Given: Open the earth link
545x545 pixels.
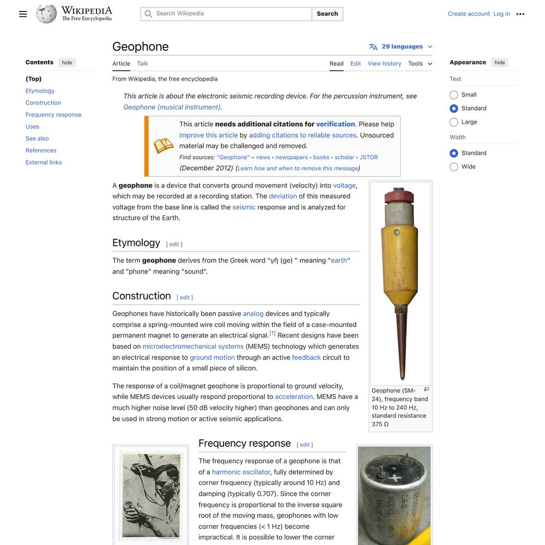Looking at the screenshot, I should (339, 261).
